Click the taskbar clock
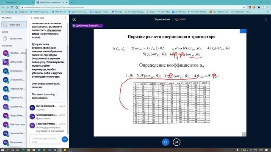This screenshot has width=271, height=152. [x=261, y=150]
